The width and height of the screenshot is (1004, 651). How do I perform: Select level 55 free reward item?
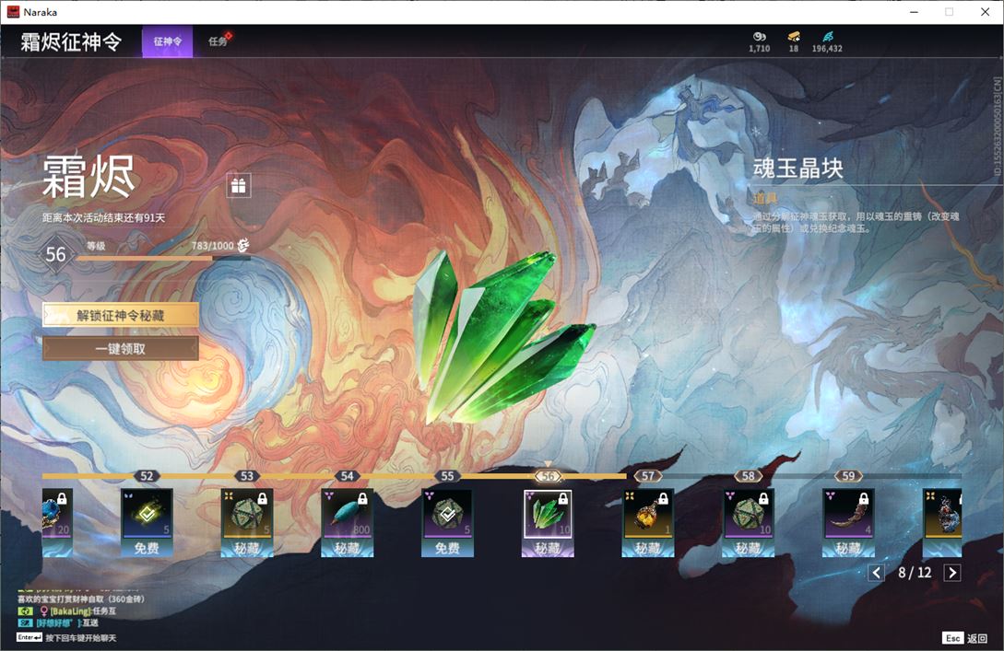[447, 522]
